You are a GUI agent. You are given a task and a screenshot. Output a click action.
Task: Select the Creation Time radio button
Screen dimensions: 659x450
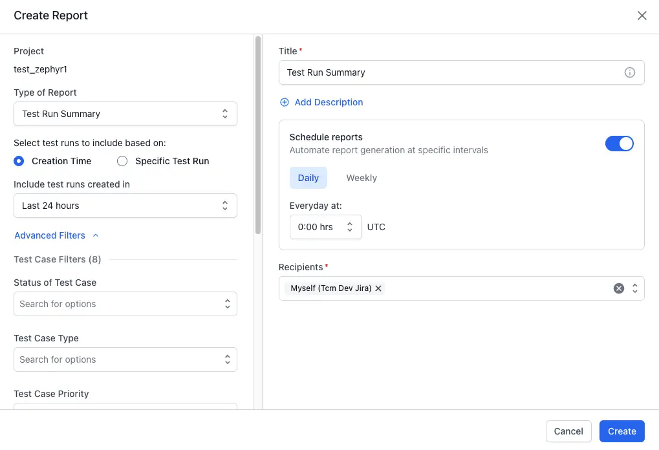point(19,161)
